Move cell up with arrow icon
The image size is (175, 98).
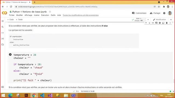coord(146,23)
